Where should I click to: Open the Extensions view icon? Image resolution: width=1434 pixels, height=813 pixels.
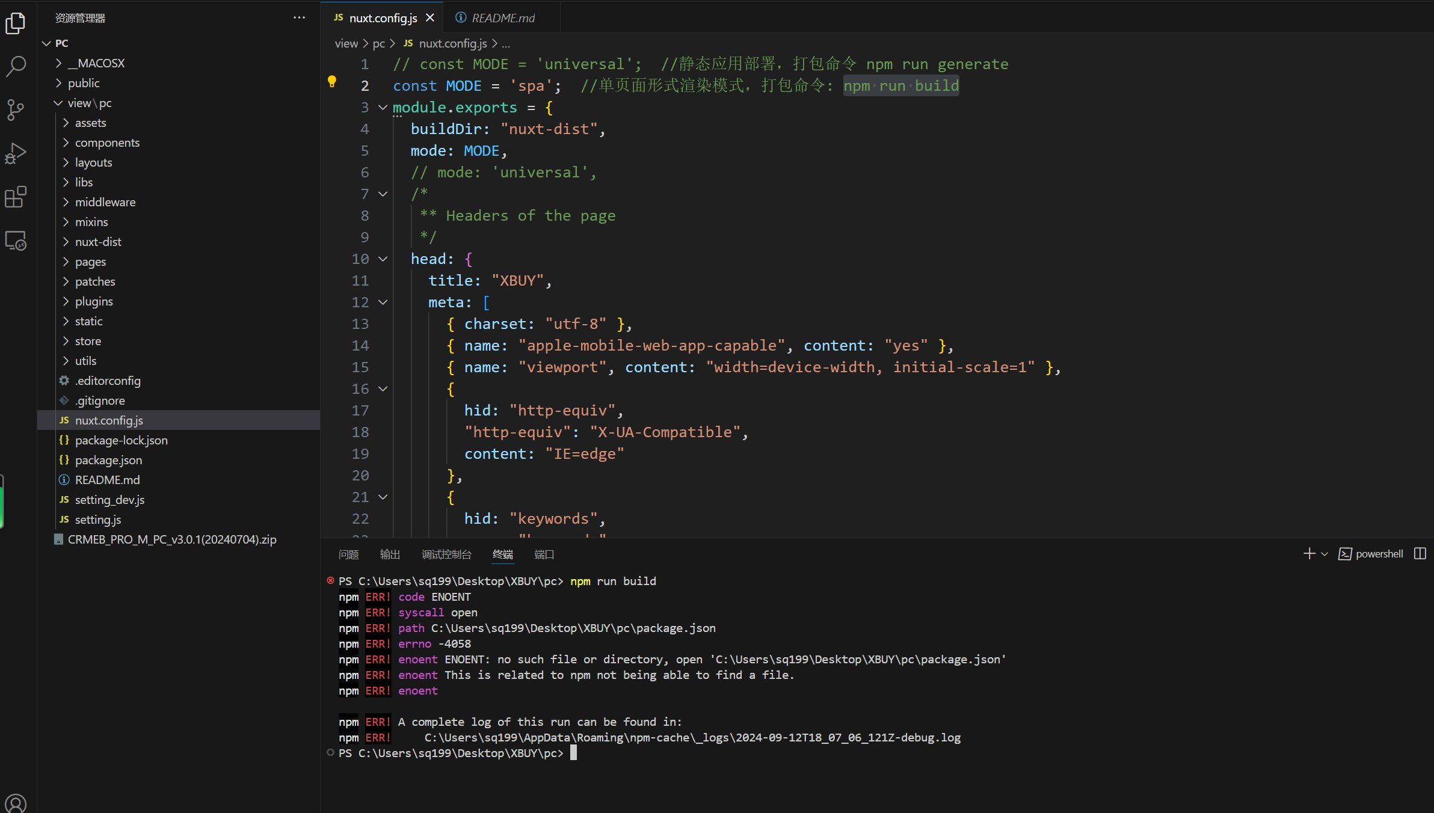point(16,197)
